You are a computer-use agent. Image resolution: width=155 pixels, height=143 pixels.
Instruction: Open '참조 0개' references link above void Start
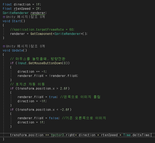click(38, 17)
